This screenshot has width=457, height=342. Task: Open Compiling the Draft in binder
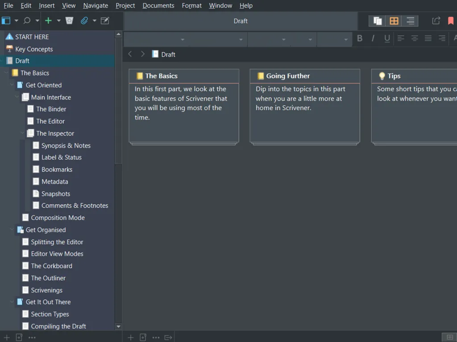pyautogui.click(x=58, y=326)
